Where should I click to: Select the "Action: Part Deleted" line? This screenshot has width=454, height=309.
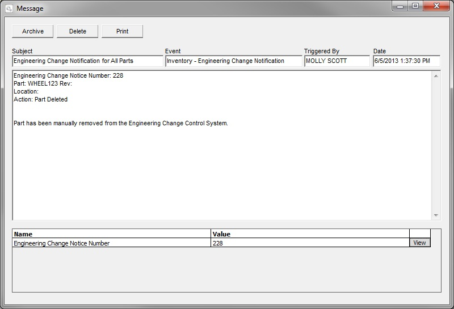tap(40, 100)
